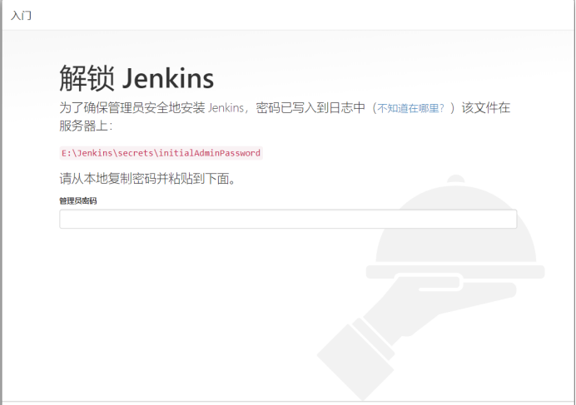Image resolution: width=576 pixels, height=405 pixels.
Task: Click the butler serving dome illustration
Action: [x=456, y=224]
